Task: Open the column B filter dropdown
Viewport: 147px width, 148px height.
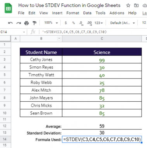Action: (59, 39)
